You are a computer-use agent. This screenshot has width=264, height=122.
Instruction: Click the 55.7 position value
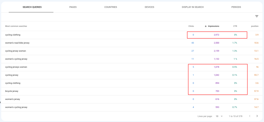pyautogui.click(x=256, y=75)
